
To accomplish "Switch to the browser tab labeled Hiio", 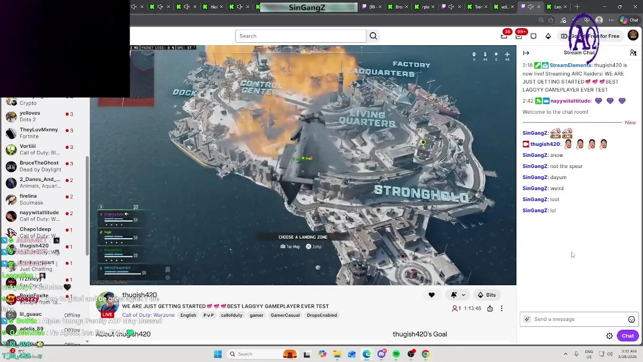I will (213, 7).
